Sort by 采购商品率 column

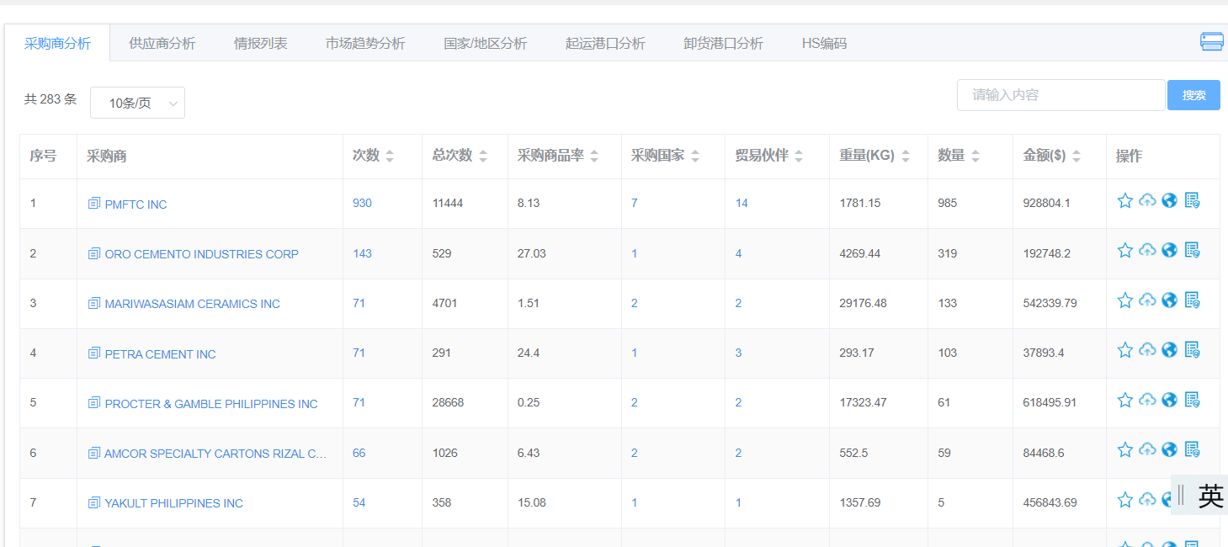[x=594, y=157]
